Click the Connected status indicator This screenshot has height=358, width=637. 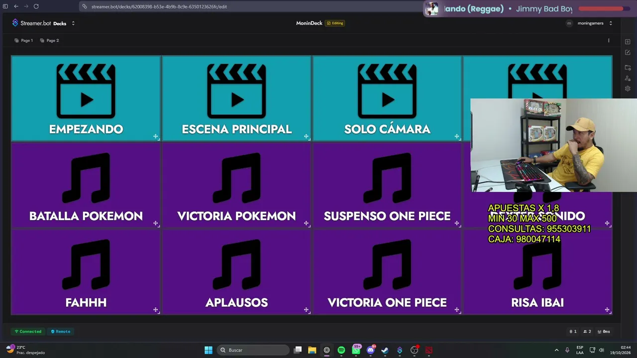[28, 332]
